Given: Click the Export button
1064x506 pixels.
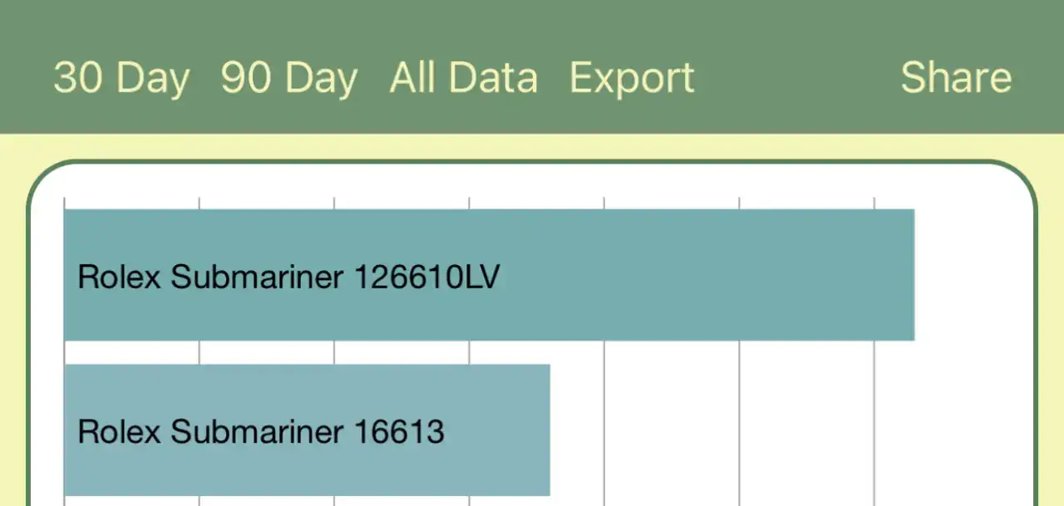Looking at the screenshot, I should click(632, 78).
